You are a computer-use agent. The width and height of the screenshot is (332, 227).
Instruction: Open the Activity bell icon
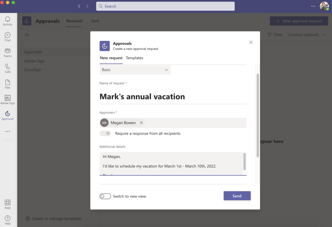tap(8, 21)
